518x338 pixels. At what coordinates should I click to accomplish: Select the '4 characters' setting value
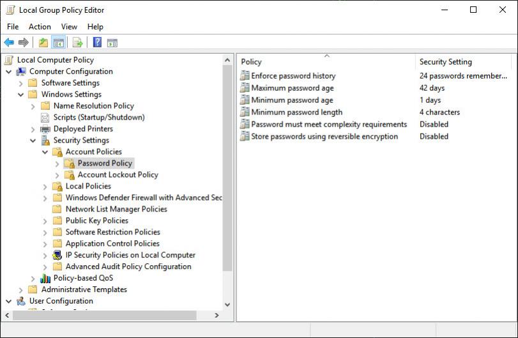tap(439, 112)
